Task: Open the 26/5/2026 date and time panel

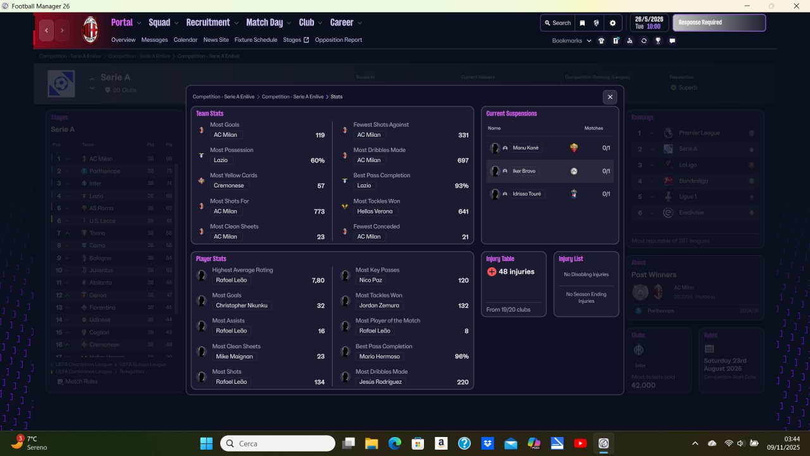Action: point(648,23)
